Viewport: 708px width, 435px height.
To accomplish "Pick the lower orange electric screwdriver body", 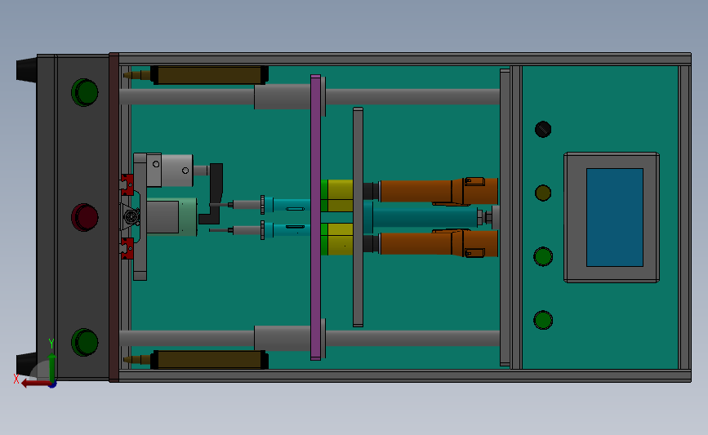I will [x=438, y=243].
